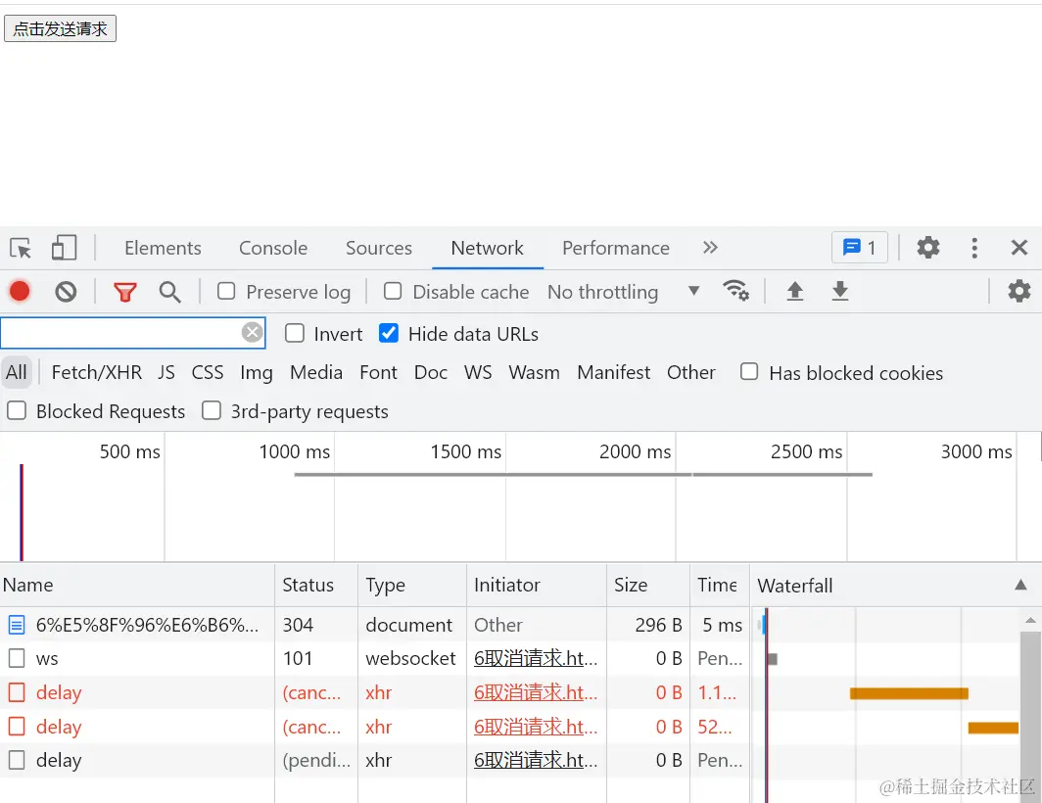Enable the Invert checkbox
This screenshot has height=803, width=1042.
295,333
